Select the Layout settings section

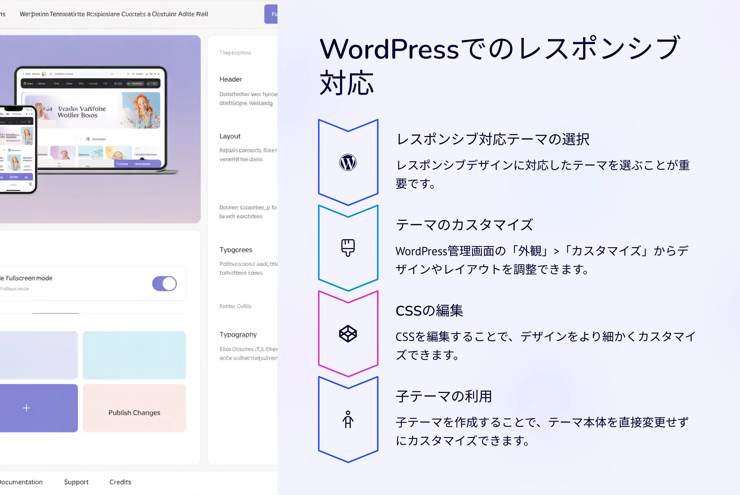pyautogui.click(x=230, y=136)
